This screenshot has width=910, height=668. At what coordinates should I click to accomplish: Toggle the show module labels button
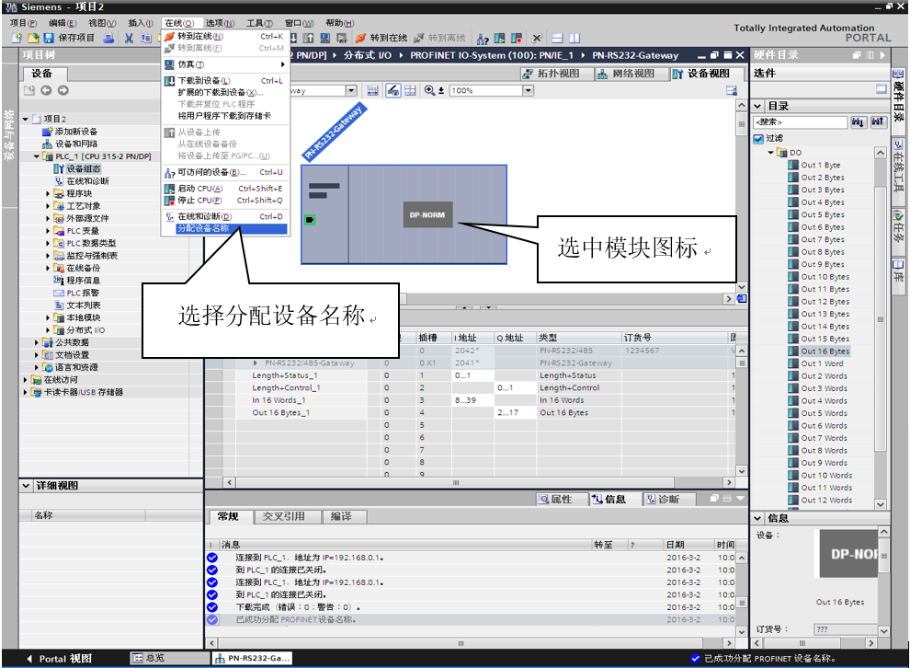[392, 90]
